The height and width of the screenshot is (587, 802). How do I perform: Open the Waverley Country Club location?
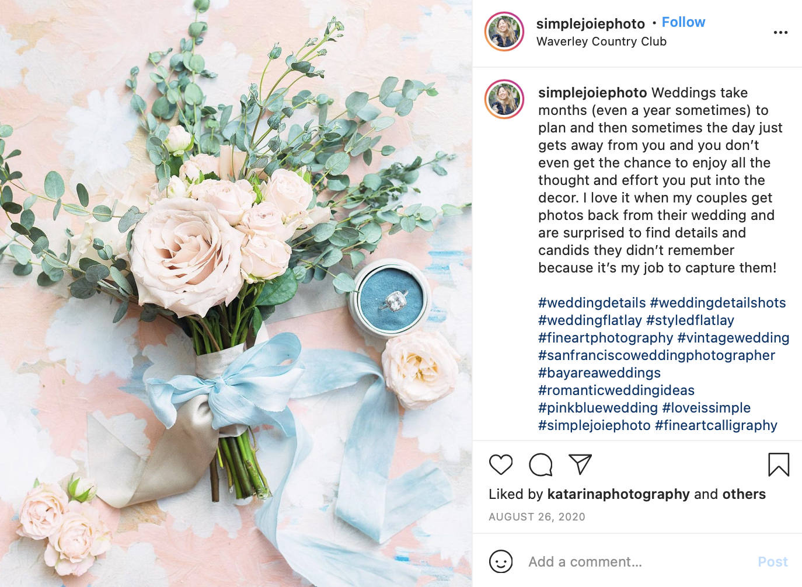coord(601,41)
